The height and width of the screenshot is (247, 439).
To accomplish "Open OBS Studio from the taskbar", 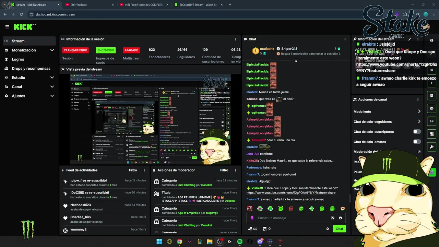I will [x=220, y=242].
